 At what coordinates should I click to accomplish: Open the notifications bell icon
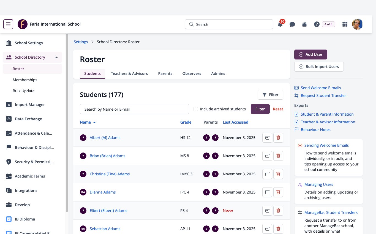click(280, 25)
